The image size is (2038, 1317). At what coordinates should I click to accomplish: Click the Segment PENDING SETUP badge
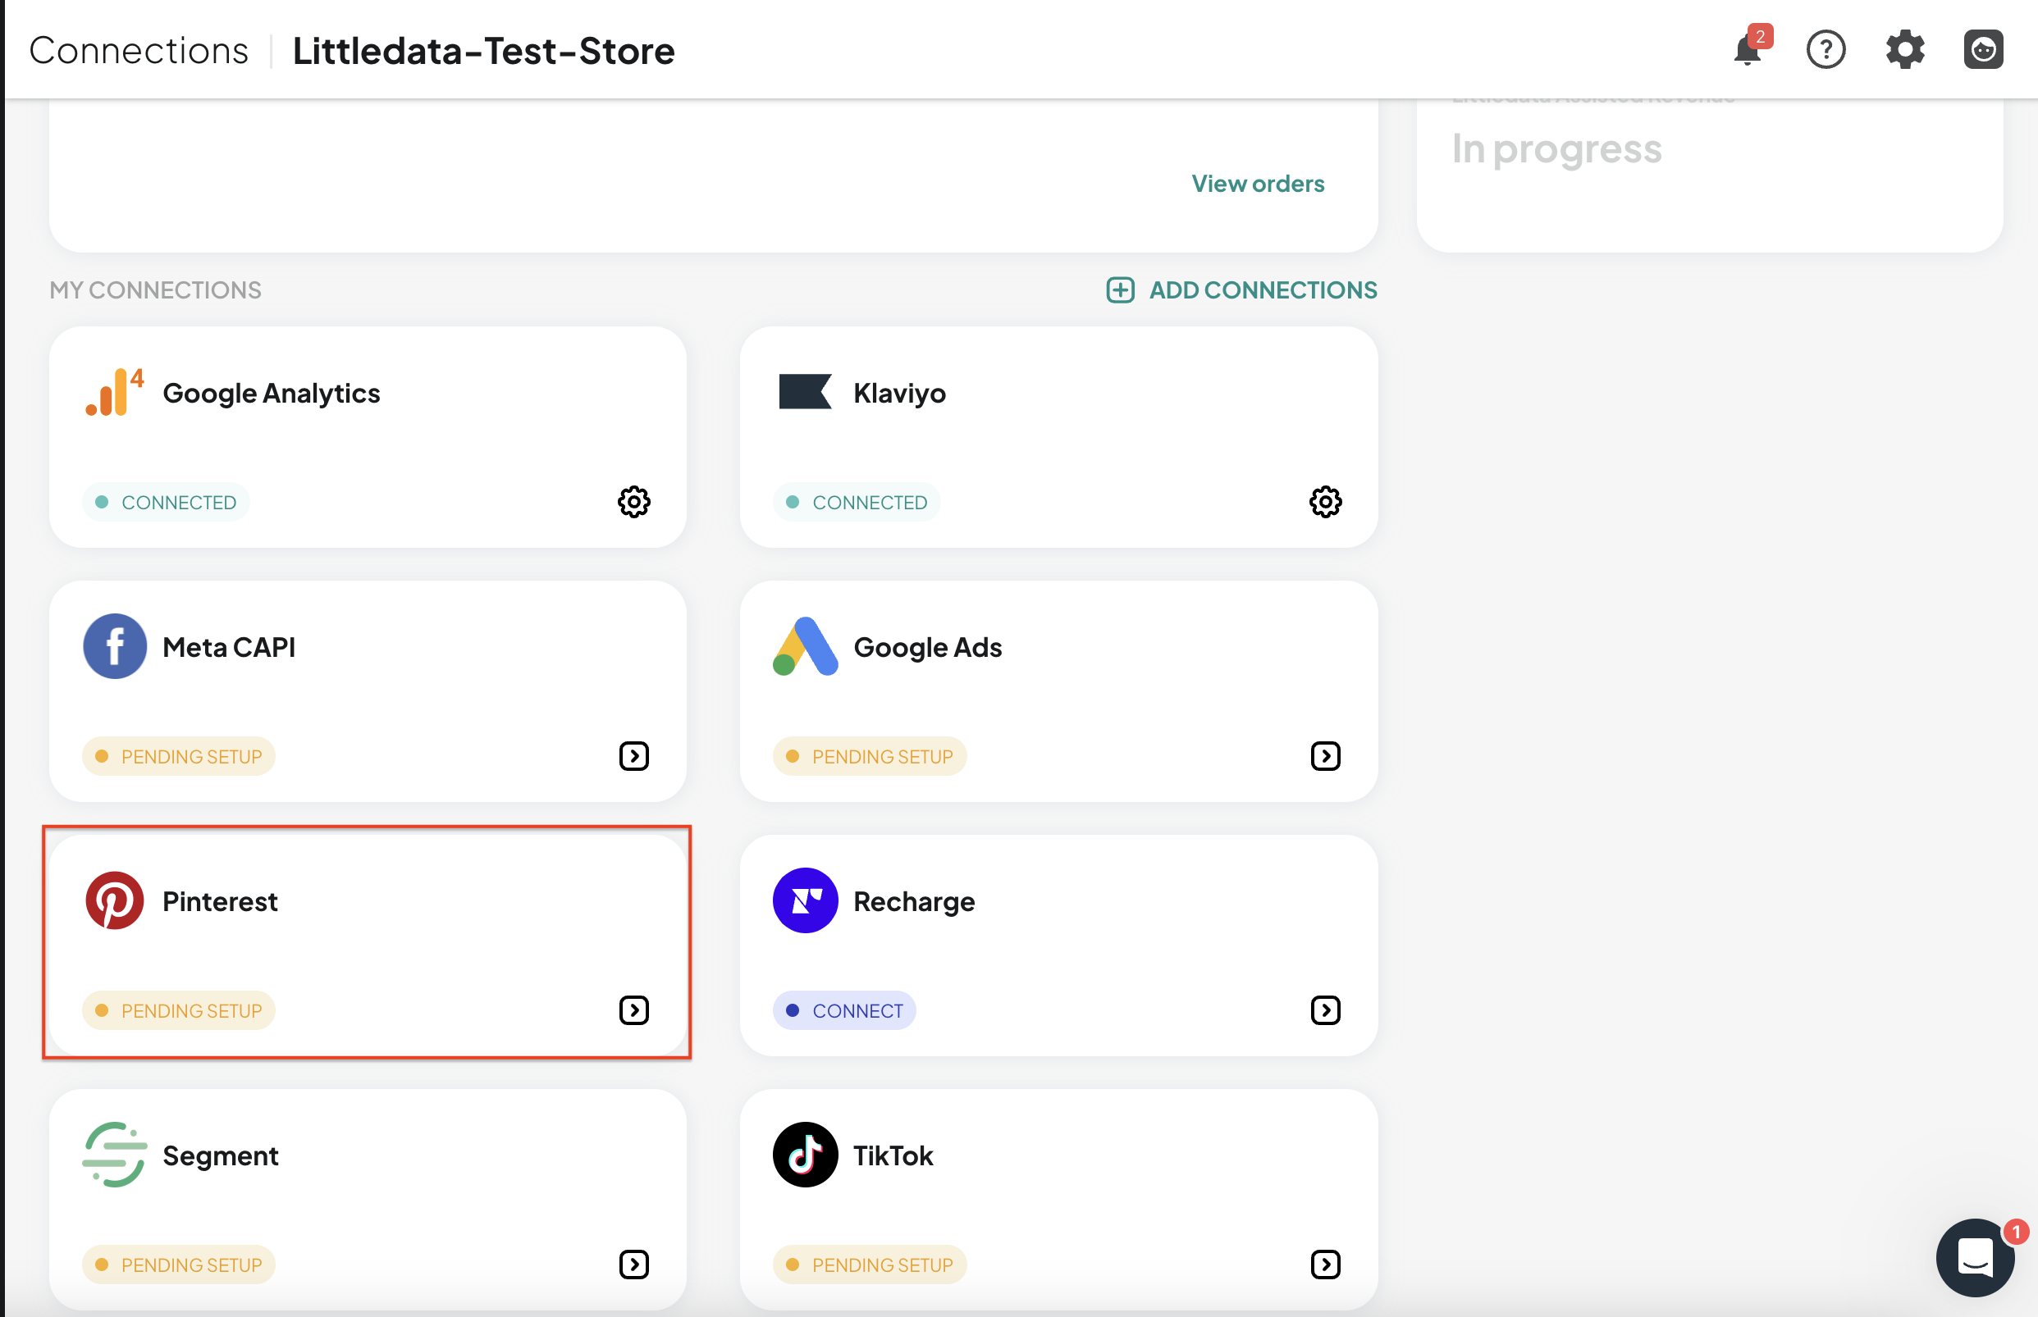coord(179,1264)
